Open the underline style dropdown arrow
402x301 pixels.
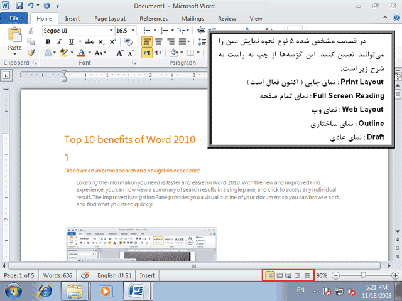[80, 41]
